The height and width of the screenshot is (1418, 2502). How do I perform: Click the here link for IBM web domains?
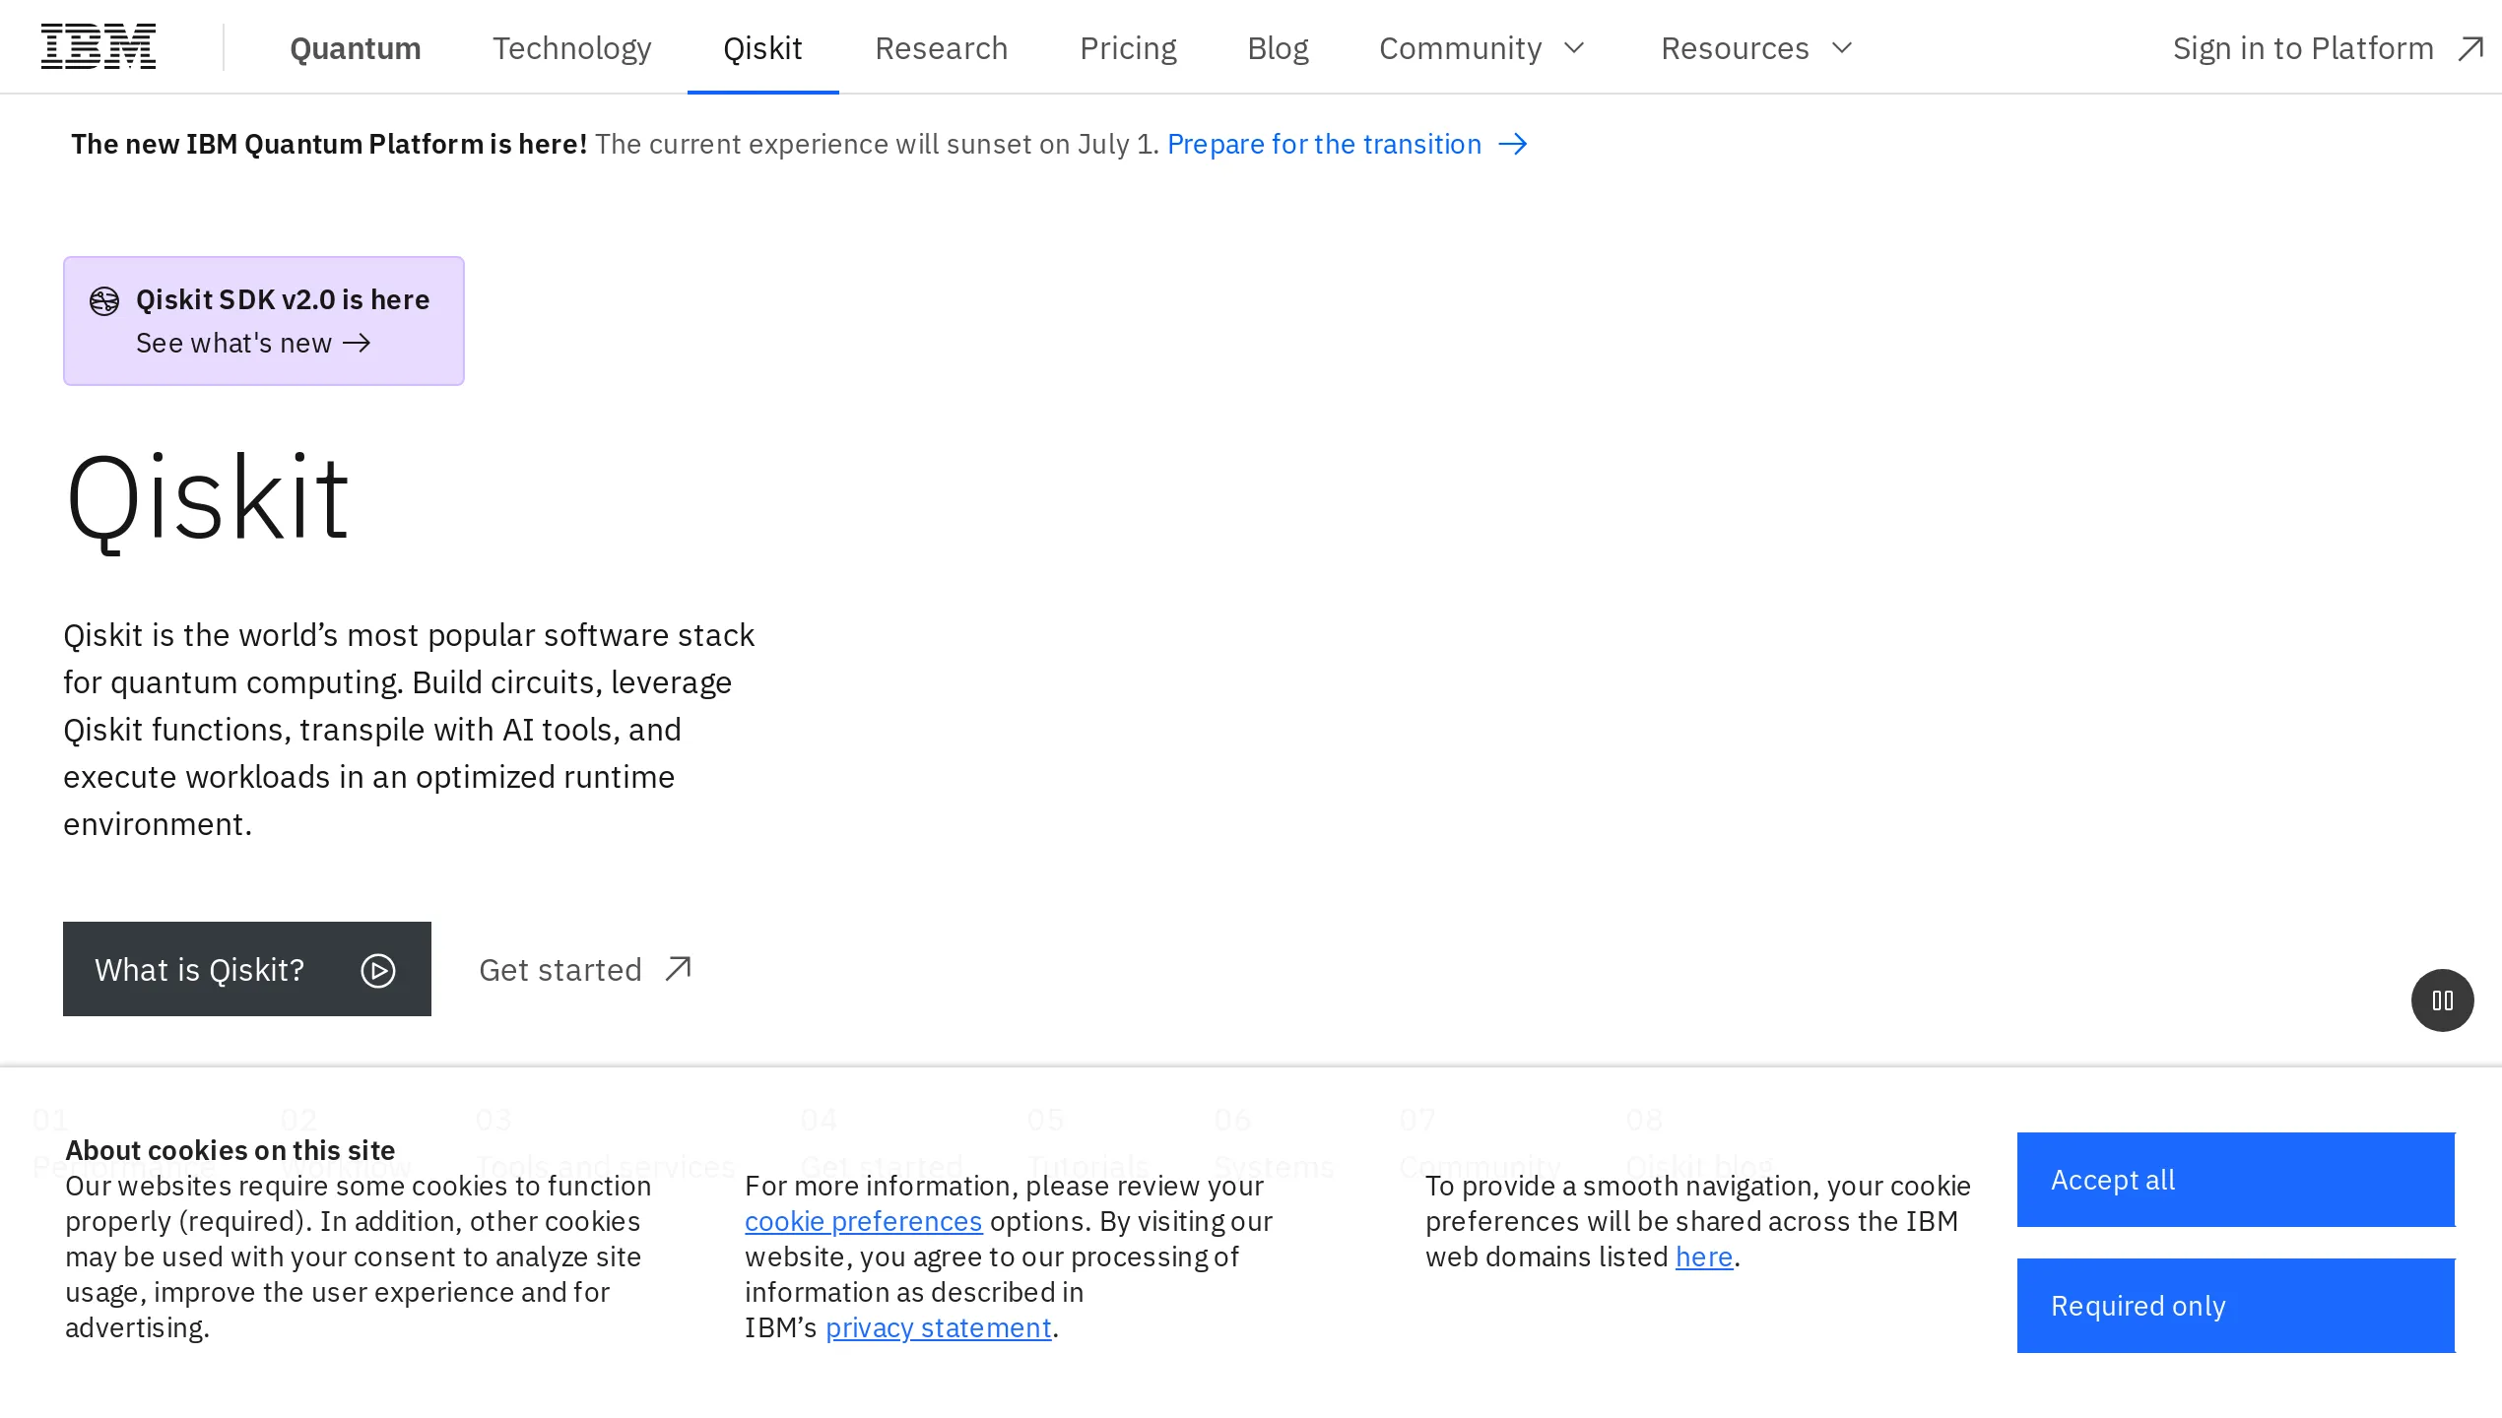pyautogui.click(x=1704, y=1257)
